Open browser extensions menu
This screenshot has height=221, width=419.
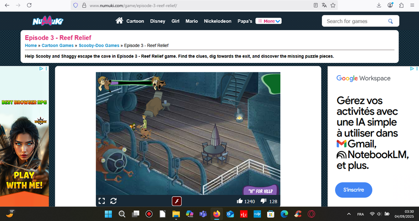coord(401,5)
